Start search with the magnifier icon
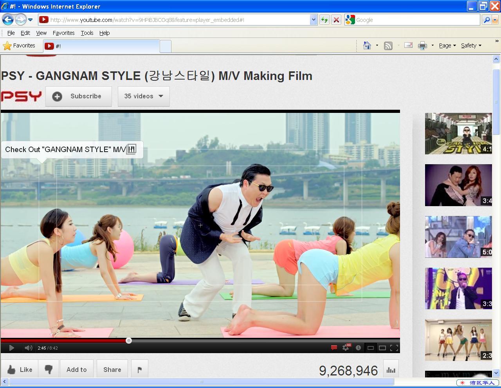 click(x=486, y=20)
